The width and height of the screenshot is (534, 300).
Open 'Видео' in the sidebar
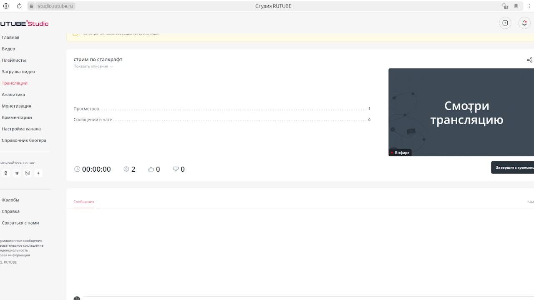(8, 49)
